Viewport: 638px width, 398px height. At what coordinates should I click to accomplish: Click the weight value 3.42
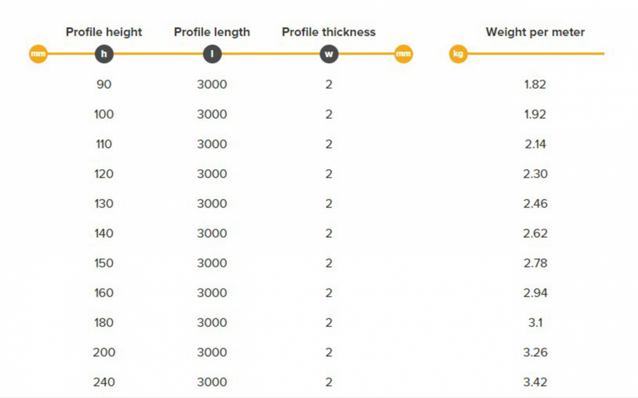pyautogui.click(x=535, y=382)
